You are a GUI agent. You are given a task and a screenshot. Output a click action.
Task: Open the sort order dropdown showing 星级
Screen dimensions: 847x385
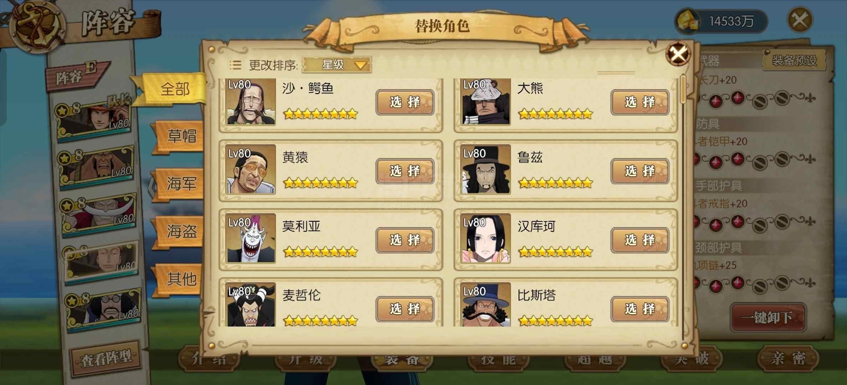pos(337,65)
